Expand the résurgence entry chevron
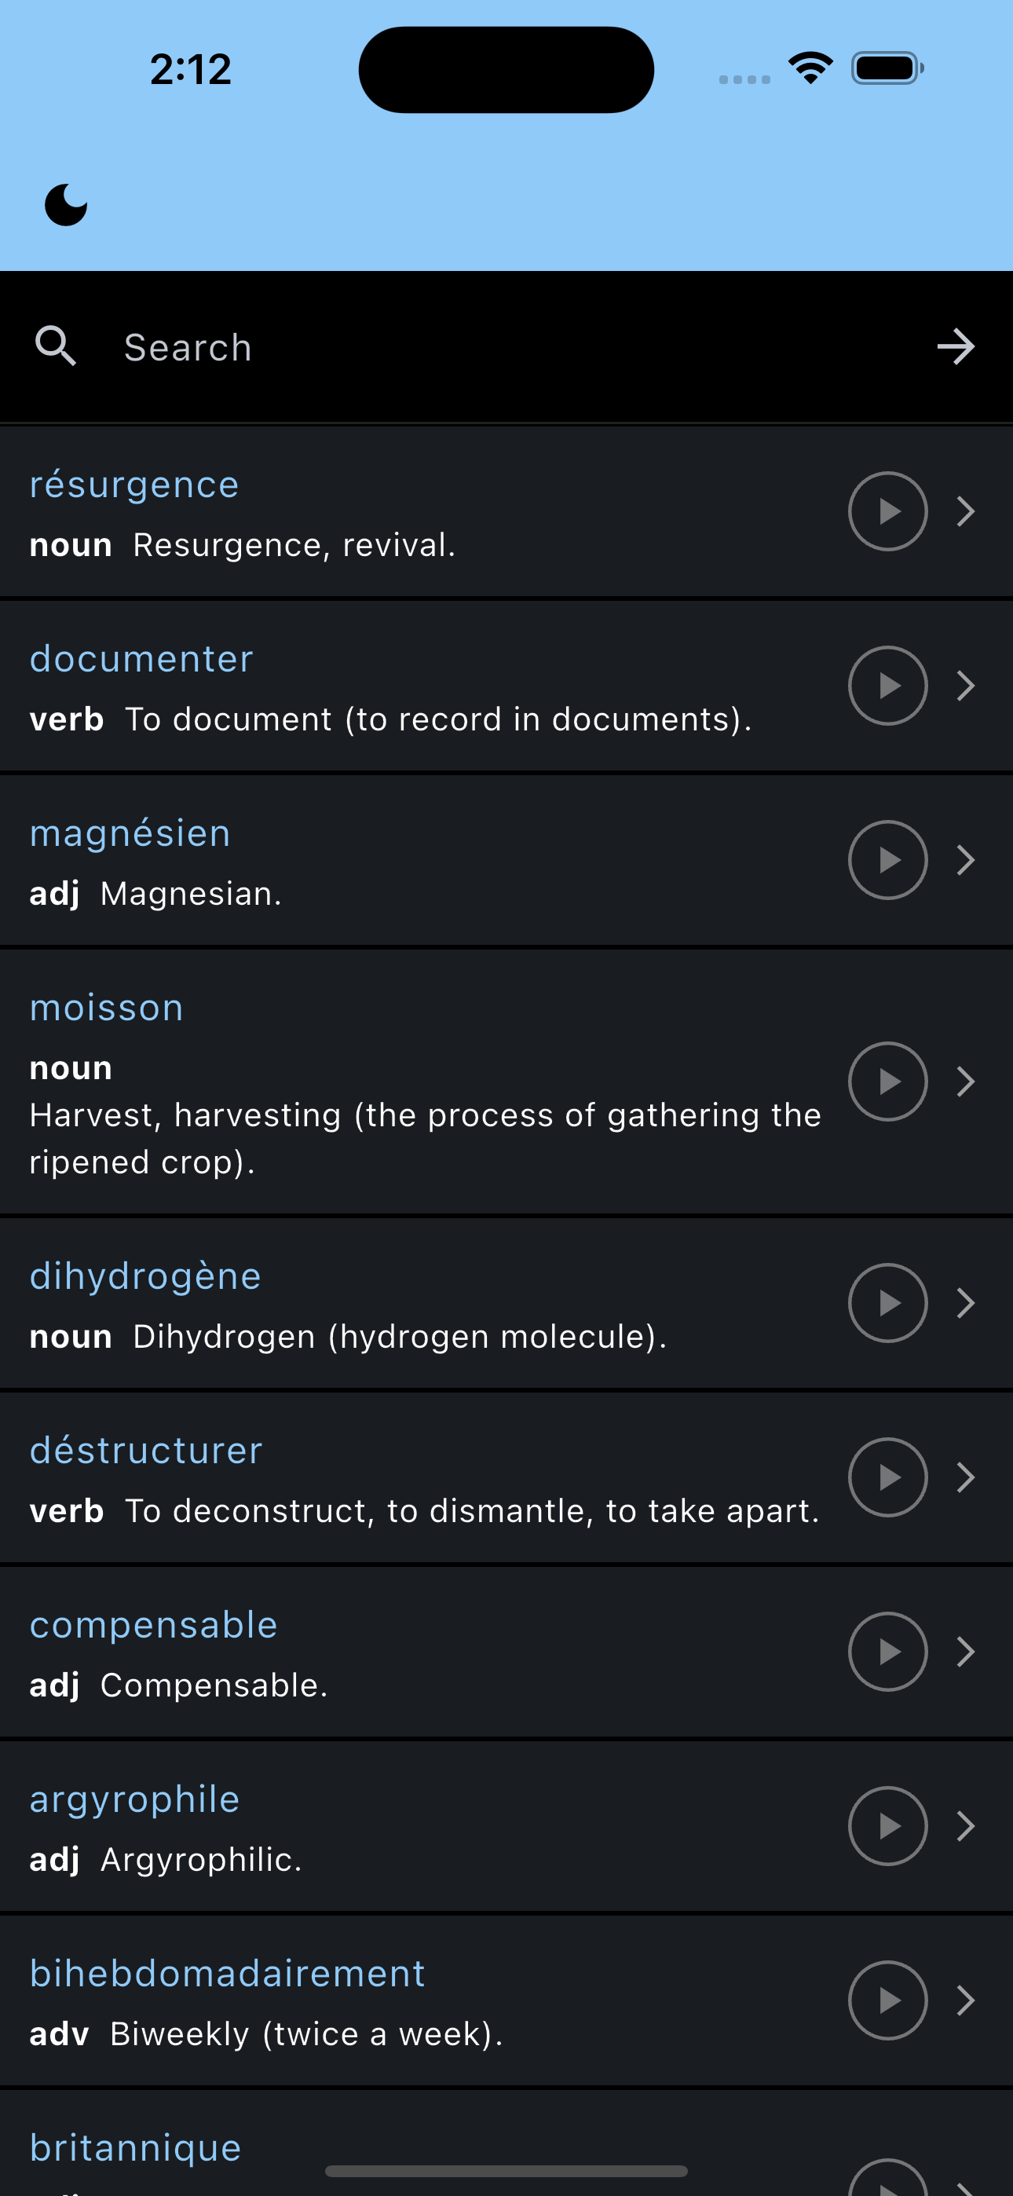 tap(965, 511)
